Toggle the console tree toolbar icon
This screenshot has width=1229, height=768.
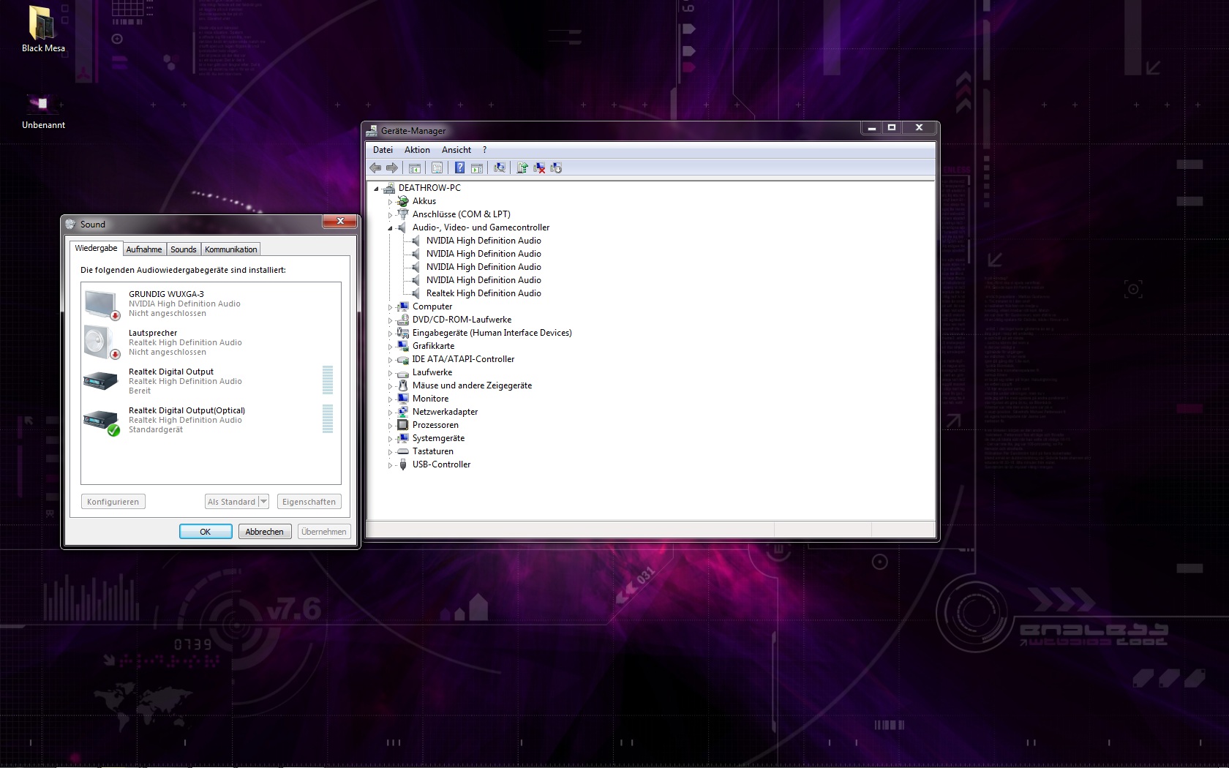tap(415, 168)
